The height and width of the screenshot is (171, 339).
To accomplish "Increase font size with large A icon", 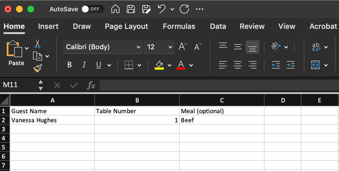I will tap(183, 47).
